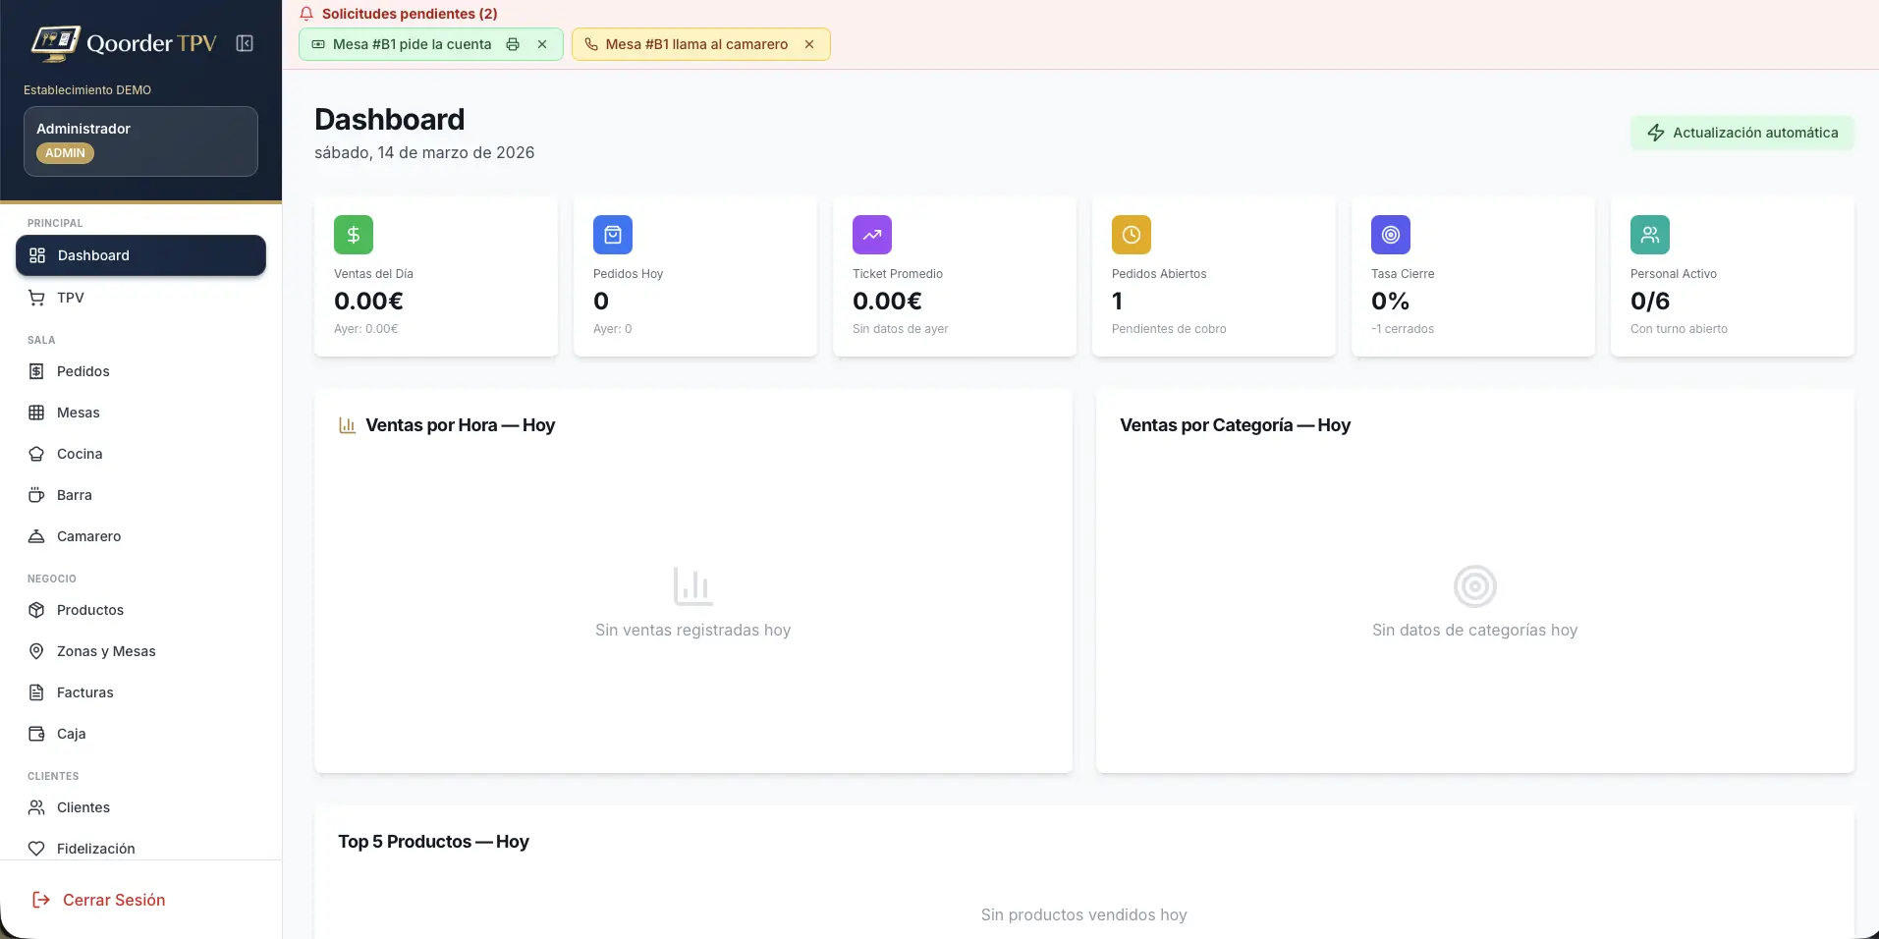The image size is (1879, 939).
Task: Go to Pedidos in the sidebar
Action: (83, 371)
